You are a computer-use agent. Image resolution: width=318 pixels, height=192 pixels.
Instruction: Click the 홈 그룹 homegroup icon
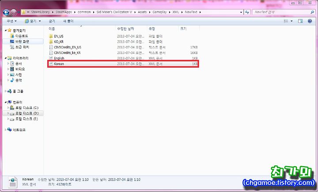[x=9, y=91]
